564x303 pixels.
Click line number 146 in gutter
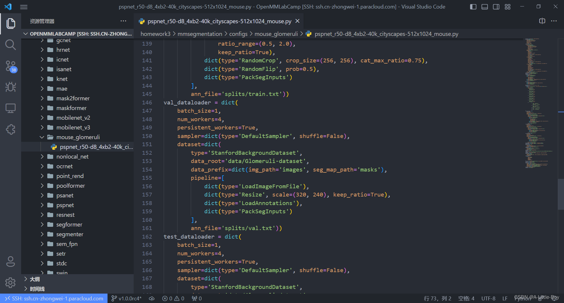147,102
